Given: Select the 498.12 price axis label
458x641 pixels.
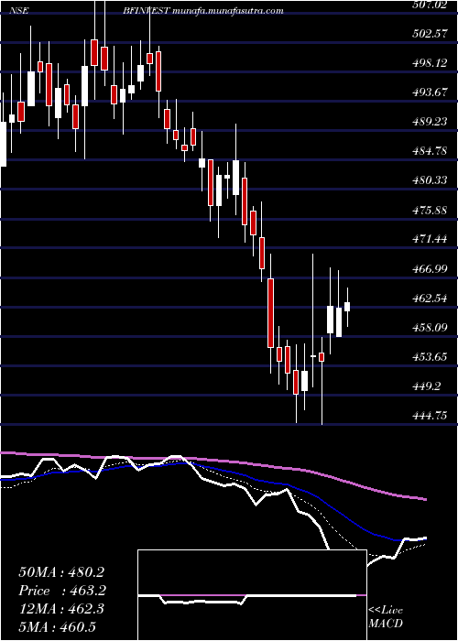Looking at the screenshot, I should [429, 63].
